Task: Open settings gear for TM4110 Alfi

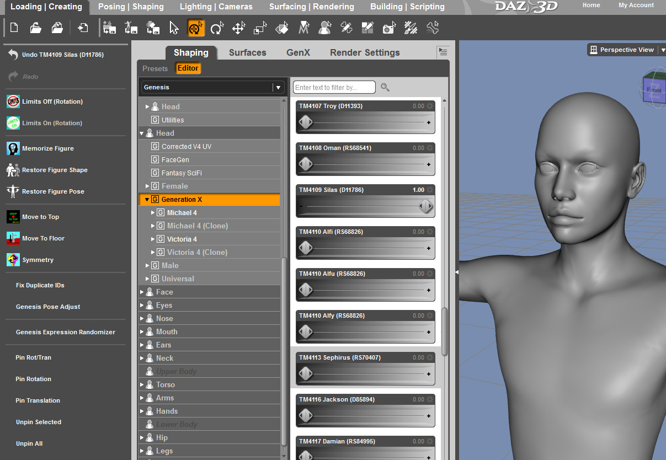Action: point(430,232)
